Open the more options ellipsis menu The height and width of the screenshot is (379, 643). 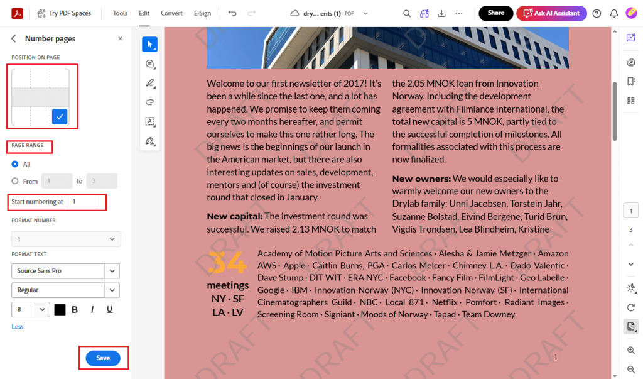pyautogui.click(x=459, y=13)
